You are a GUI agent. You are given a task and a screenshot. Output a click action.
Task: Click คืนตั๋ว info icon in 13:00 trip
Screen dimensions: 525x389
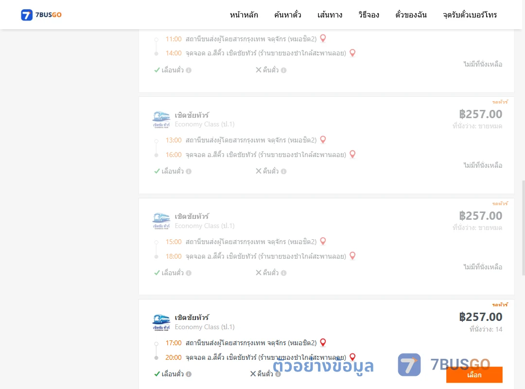[283, 172]
